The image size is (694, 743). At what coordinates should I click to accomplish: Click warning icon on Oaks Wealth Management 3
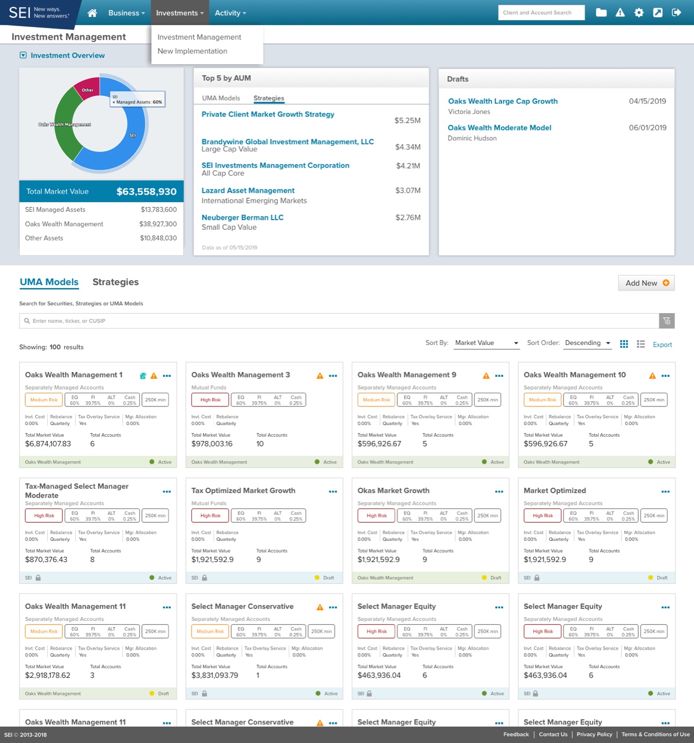click(x=320, y=376)
